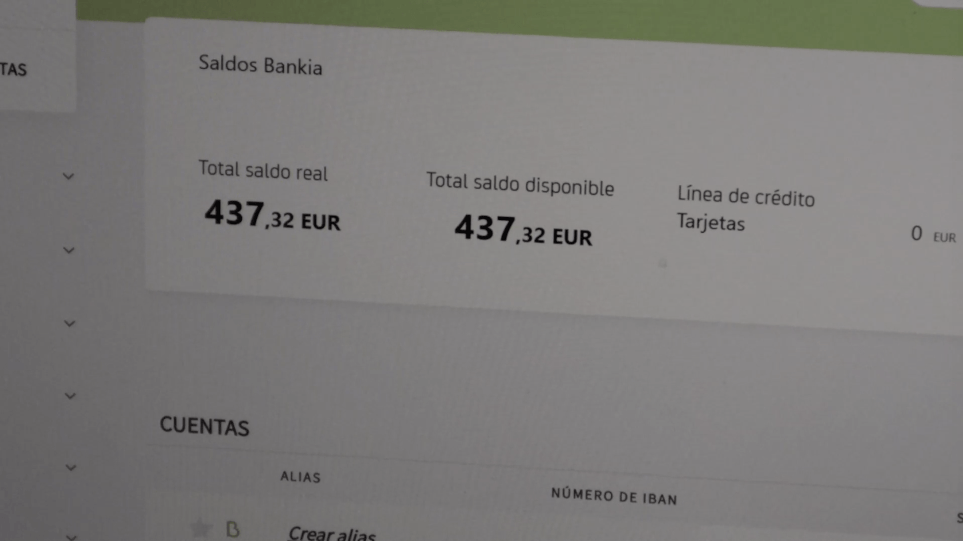Expand the bottommost partially visible sidebar chevron
963x541 pixels.
[x=71, y=537]
